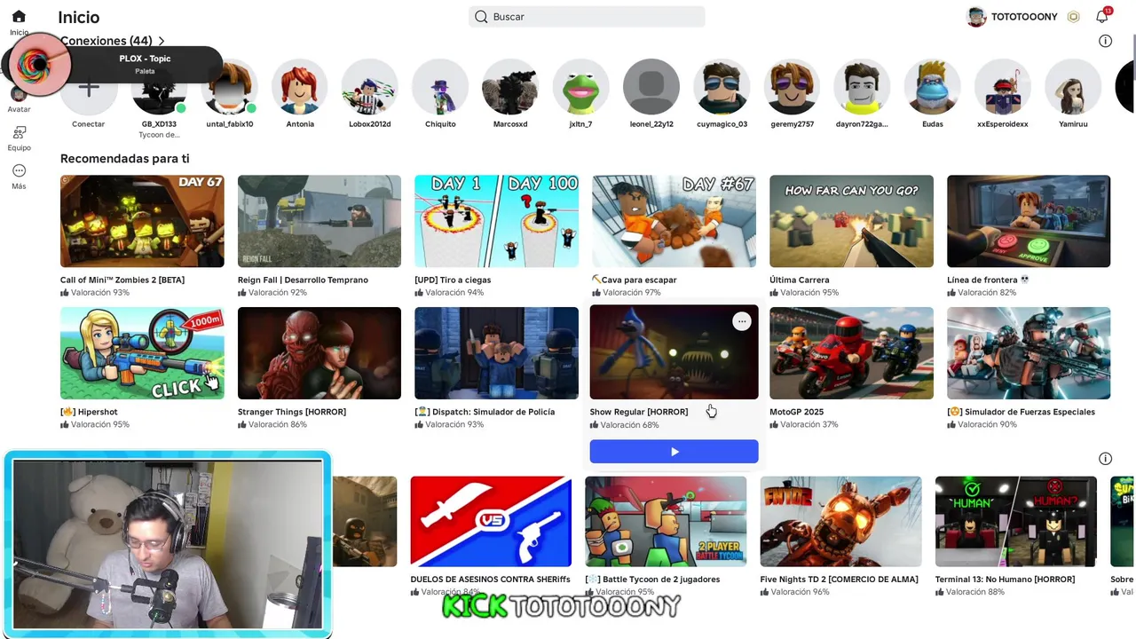
Task: Open Simulador de Fuerzas Especiales thumbnail
Action: 1029,353
